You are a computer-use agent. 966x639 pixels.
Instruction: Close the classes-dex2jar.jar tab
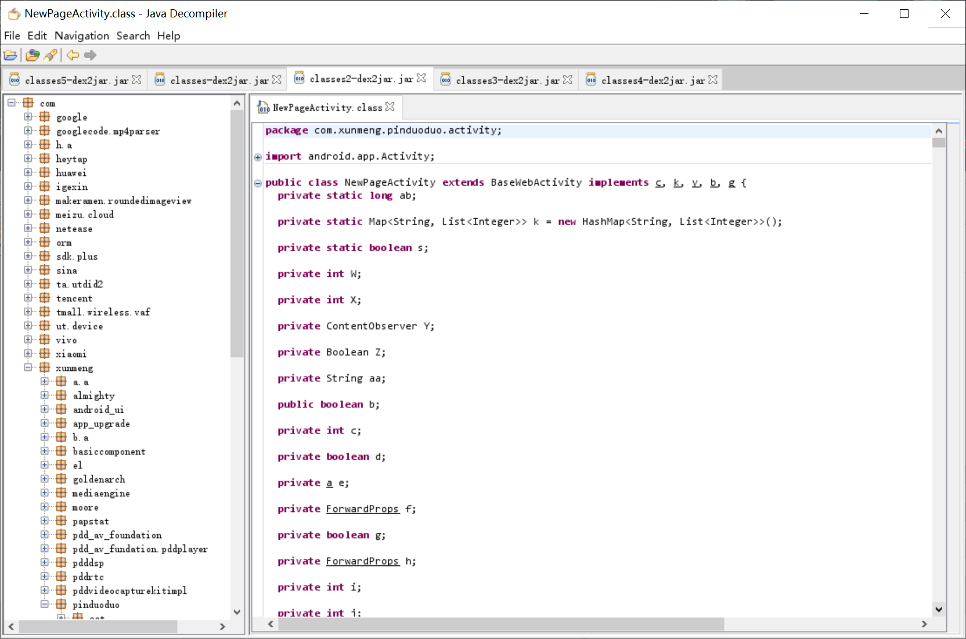277,80
